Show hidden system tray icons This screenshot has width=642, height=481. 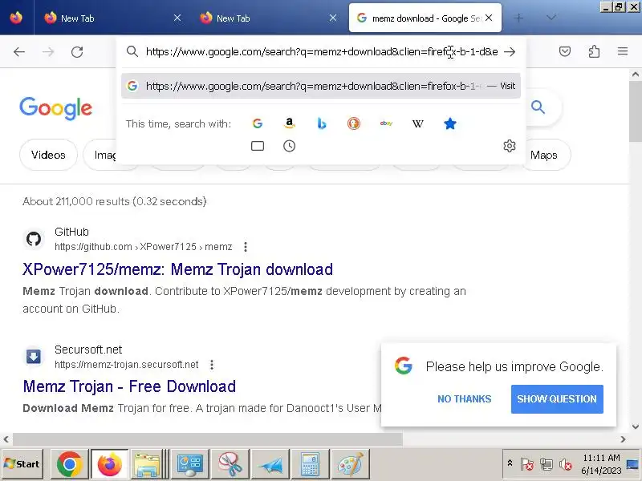coord(510,463)
